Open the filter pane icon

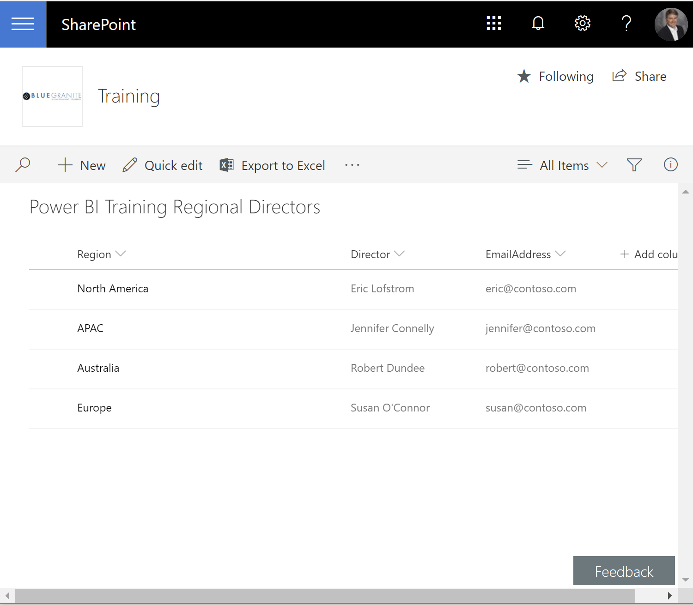pos(634,165)
